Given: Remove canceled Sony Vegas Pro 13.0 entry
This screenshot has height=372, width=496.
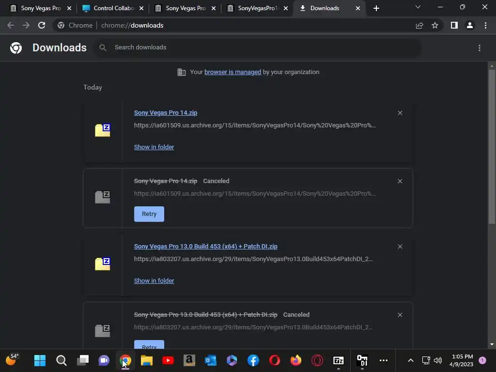Looking at the screenshot, I should 400,315.
